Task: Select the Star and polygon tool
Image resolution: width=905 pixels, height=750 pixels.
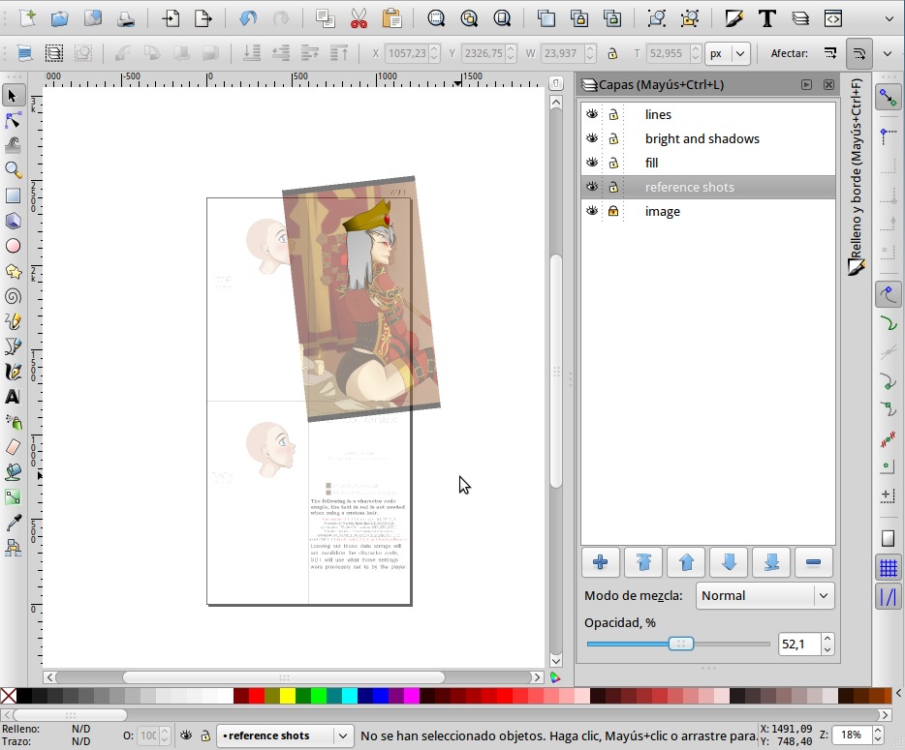Action: click(14, 271)
